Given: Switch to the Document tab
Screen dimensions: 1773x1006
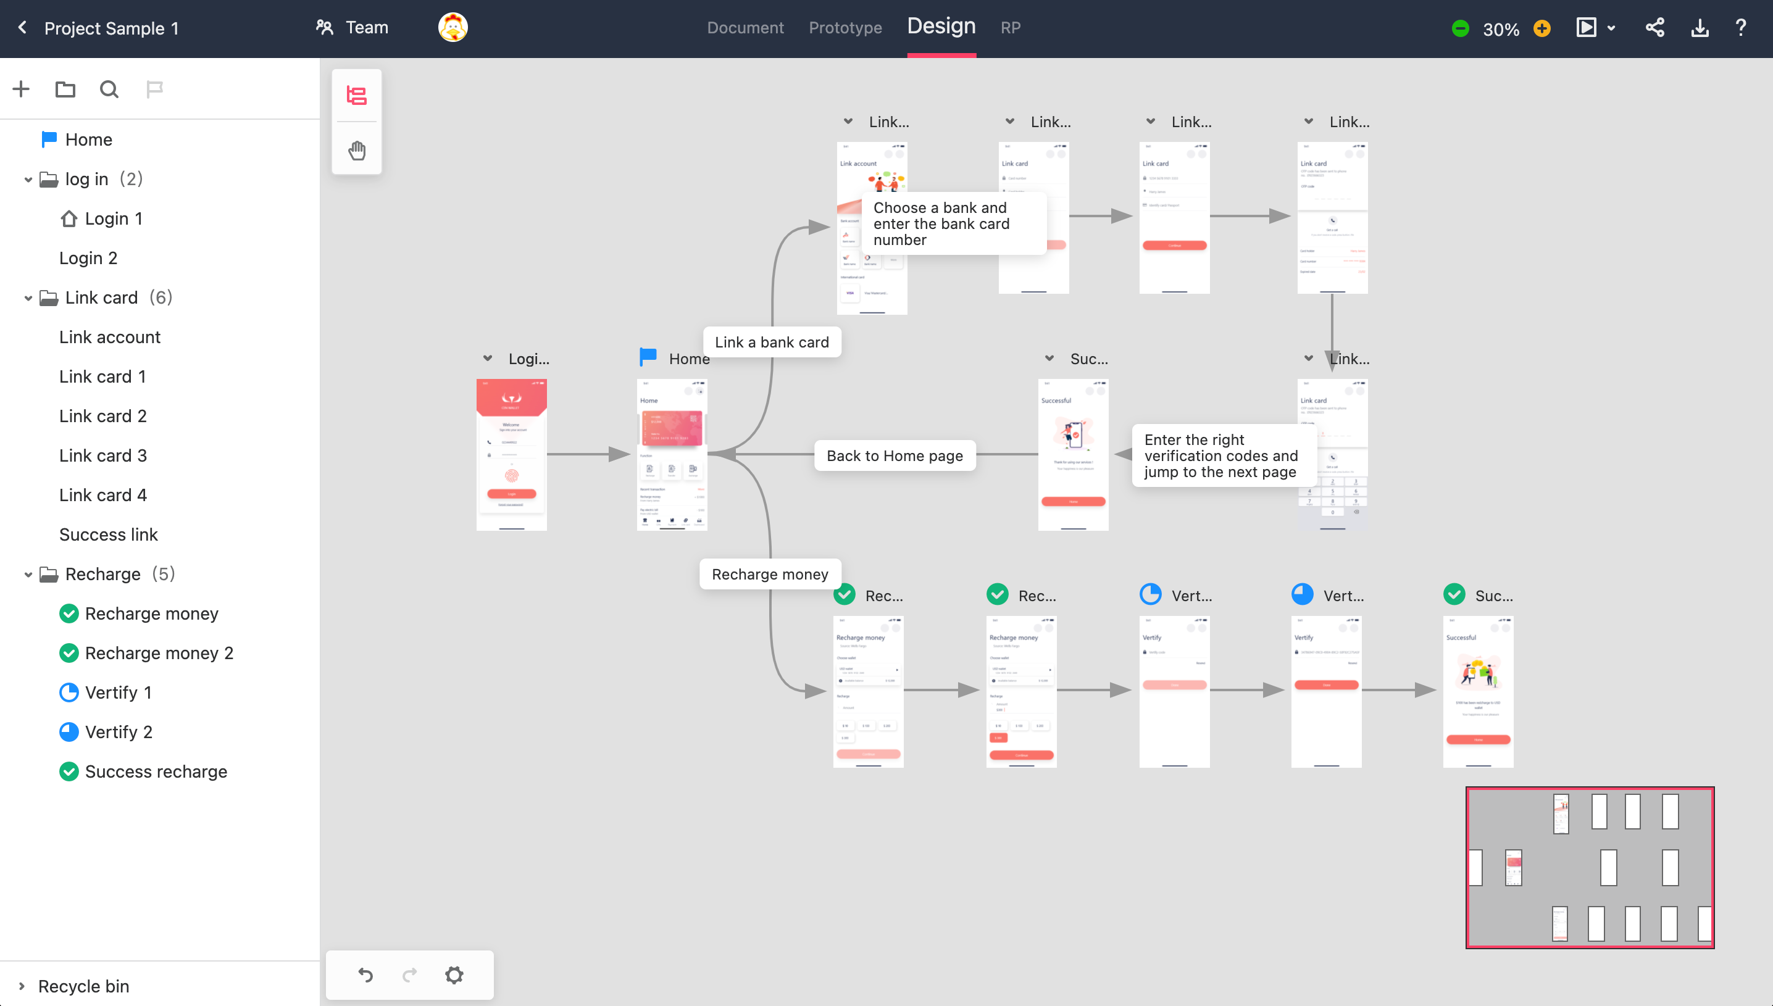Looking at the screenshot, I should pyautogui.click(x=745, y=28).
